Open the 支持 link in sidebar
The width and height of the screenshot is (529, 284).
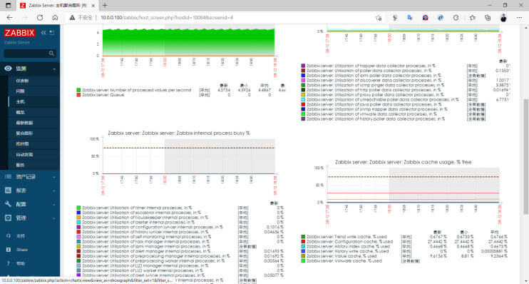pos(21,236)
